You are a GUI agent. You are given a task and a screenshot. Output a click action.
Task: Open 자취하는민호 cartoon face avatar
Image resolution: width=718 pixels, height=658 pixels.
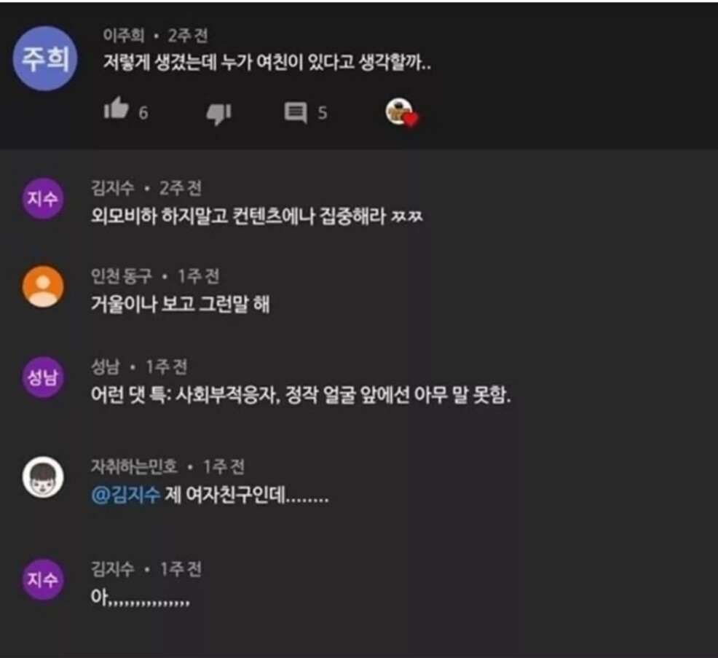(x=43, y=477)
